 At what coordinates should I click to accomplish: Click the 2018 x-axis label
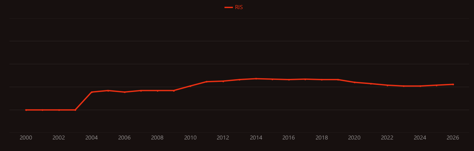[x=322, y=138]
